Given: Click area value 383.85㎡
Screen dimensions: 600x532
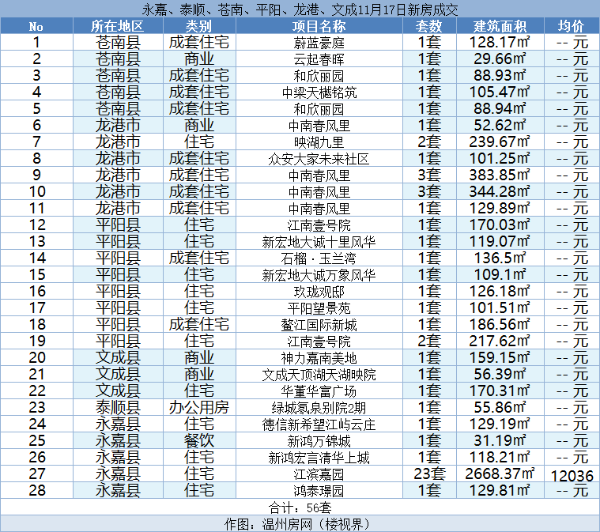Looking at the screenshot, I should click(500, 175).
